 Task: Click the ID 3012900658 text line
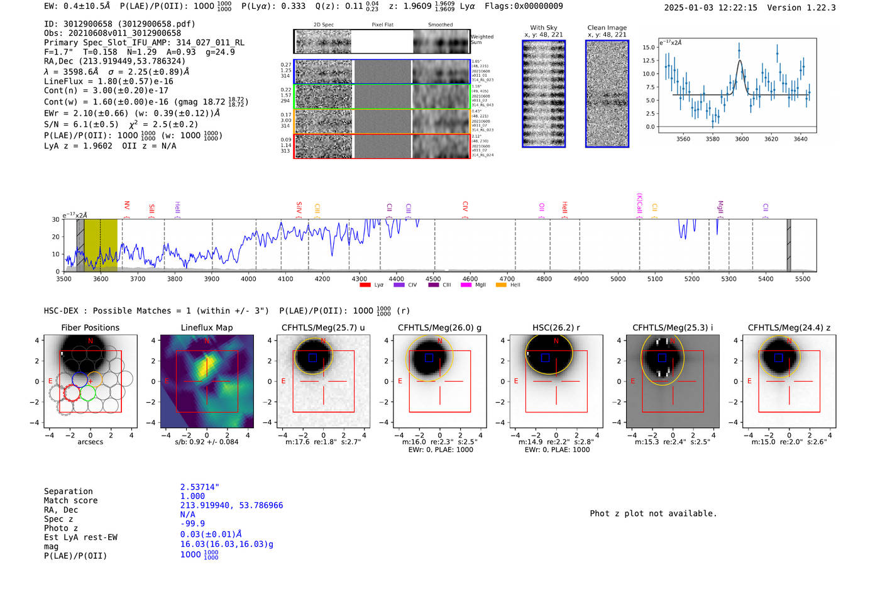pyautogui.click(x=119, y=24)
